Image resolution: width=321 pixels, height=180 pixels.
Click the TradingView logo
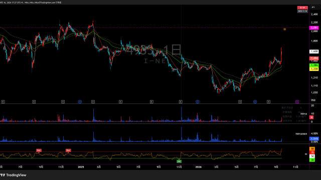[x=14, y=175]
